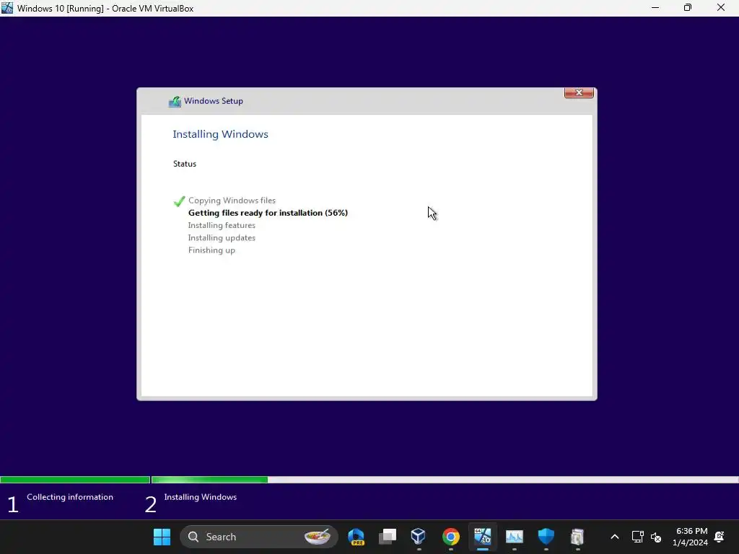Open Task View from the taskbar

pyautogui.click(x=388, y=537)
